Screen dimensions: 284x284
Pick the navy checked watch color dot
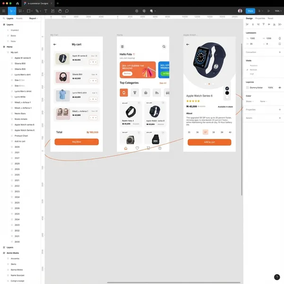[227, 89]
